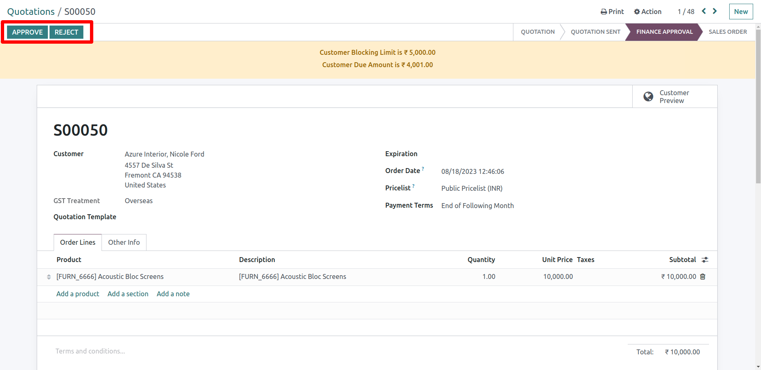761x370 pixels.
Task: Click the drag handle on the order line
Action: coord(49,277)
